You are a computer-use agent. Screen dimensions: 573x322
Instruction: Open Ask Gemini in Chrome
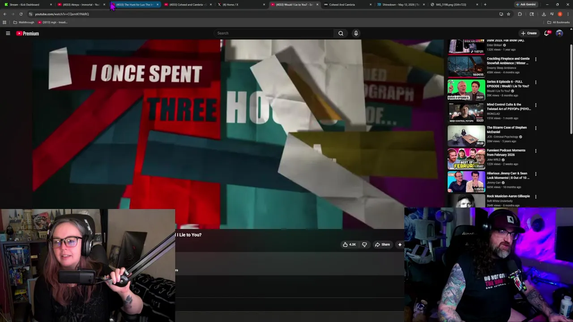(526, 4)
